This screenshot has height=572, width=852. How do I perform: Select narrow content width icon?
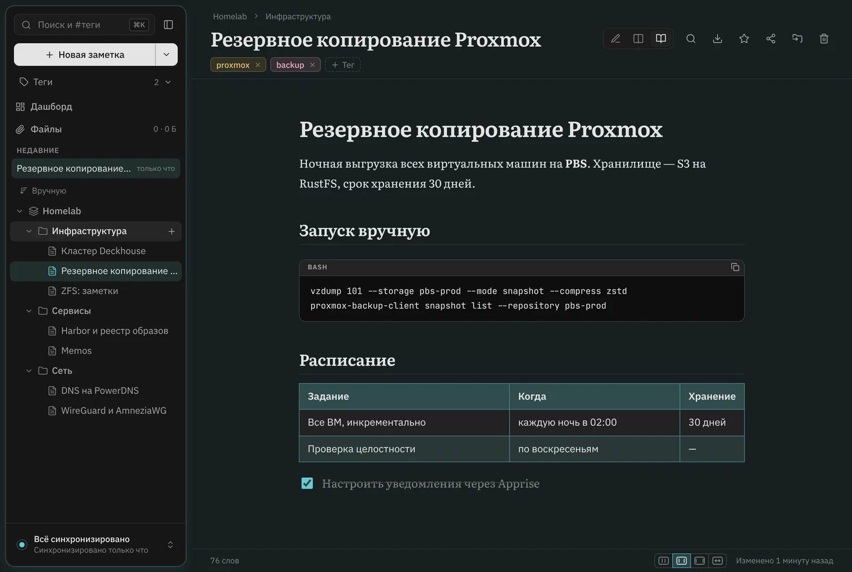tap(663, 560)
